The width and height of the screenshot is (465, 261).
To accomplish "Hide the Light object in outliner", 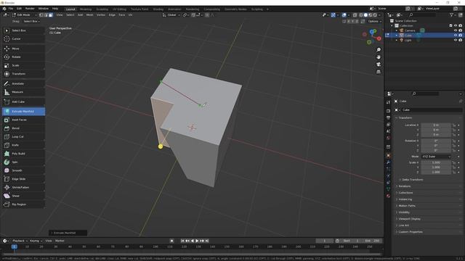I will pyautogui.click(x=456, y=40).
